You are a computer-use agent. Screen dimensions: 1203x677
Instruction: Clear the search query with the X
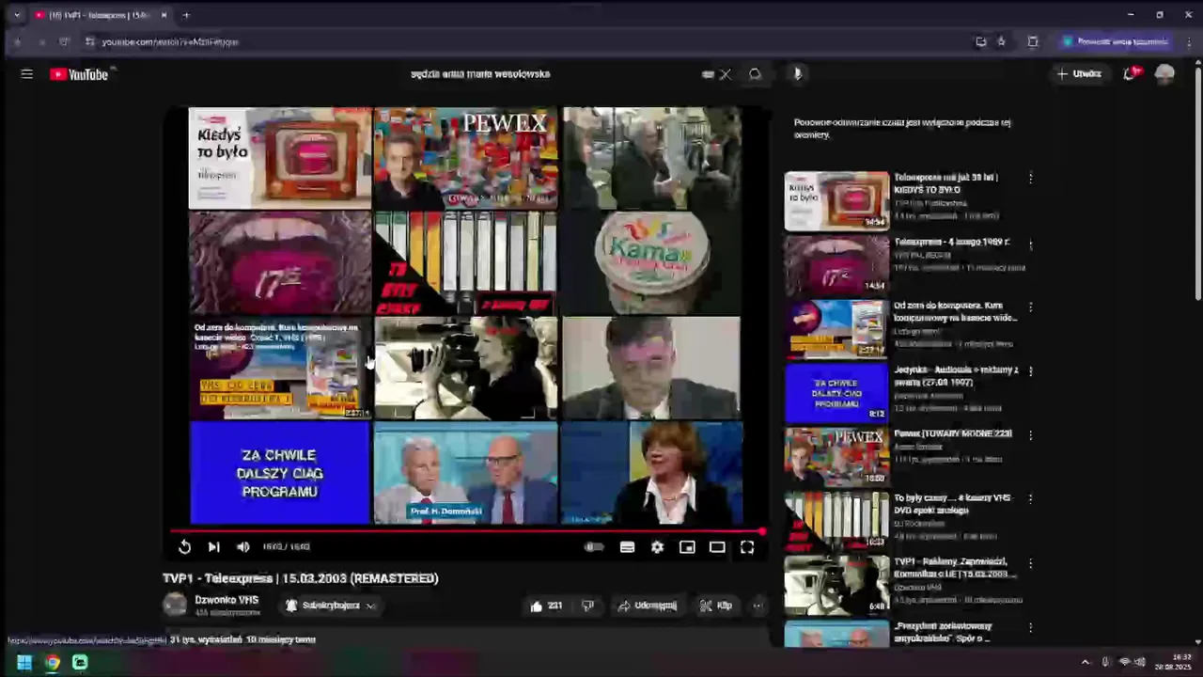click(726, 74)
